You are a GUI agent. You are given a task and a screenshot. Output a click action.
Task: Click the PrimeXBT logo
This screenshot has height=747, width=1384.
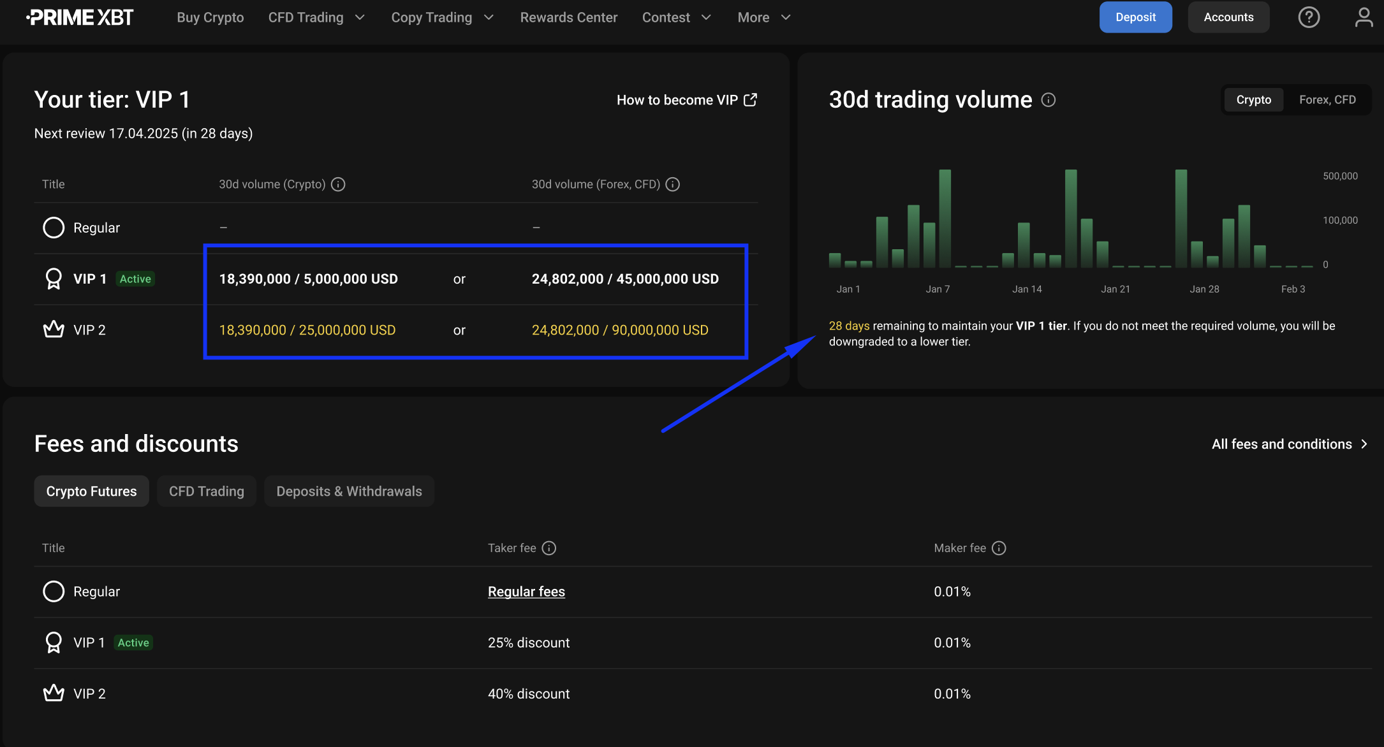click(80, 17)
